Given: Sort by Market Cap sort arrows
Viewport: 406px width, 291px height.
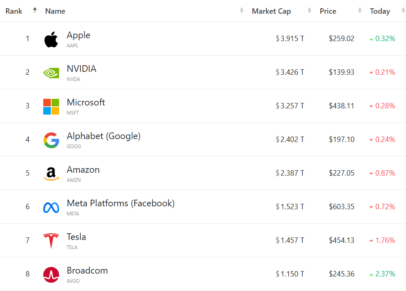Looking at the screenshot, I should pyautogui.click(x=309, y=11).
